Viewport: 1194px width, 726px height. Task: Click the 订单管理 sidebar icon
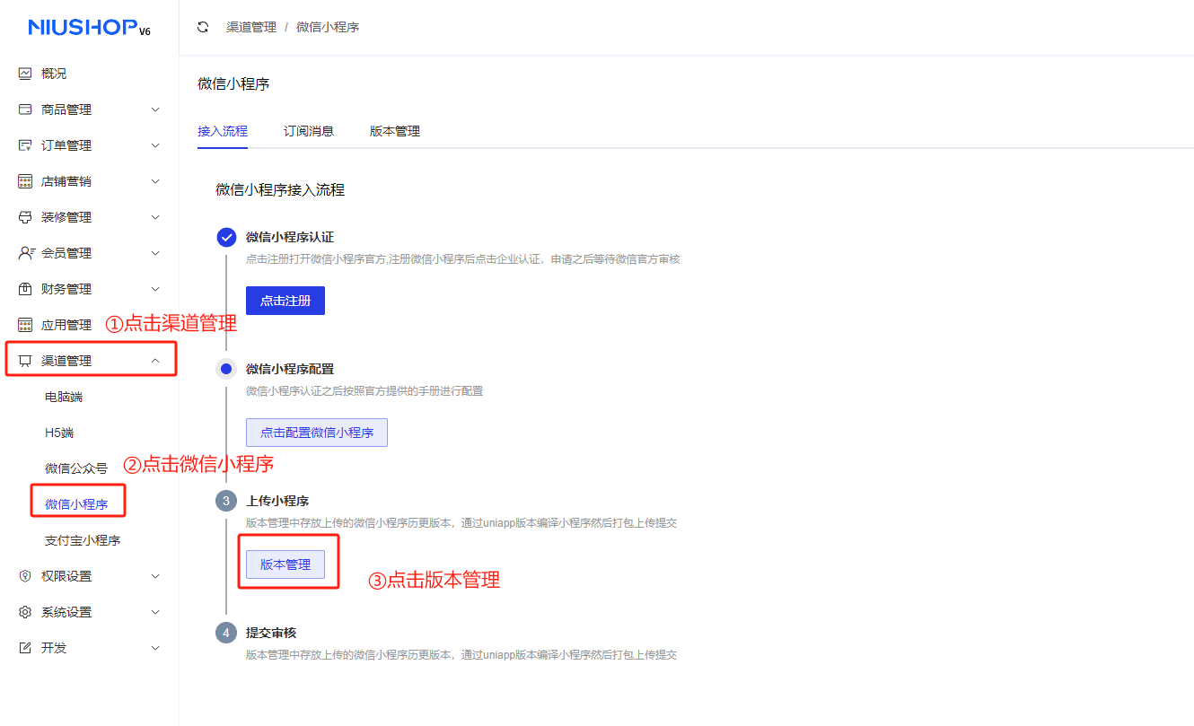pos(25,145)
